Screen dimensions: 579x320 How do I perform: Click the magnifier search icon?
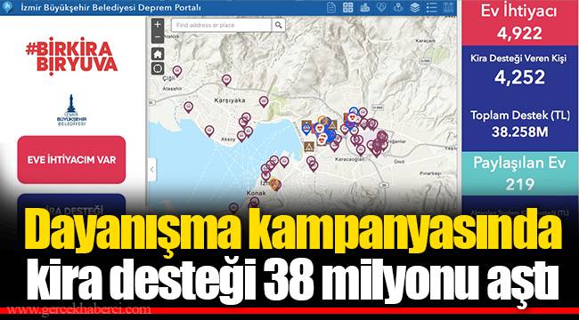[x=279, y=25]
